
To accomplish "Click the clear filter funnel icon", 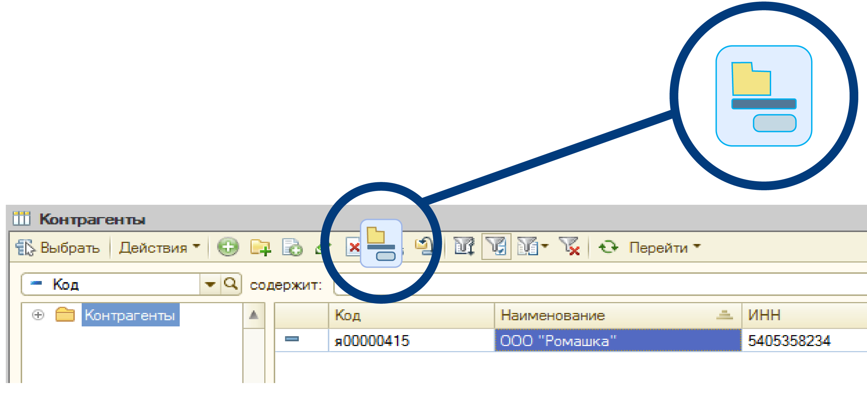I will [569, 247].
